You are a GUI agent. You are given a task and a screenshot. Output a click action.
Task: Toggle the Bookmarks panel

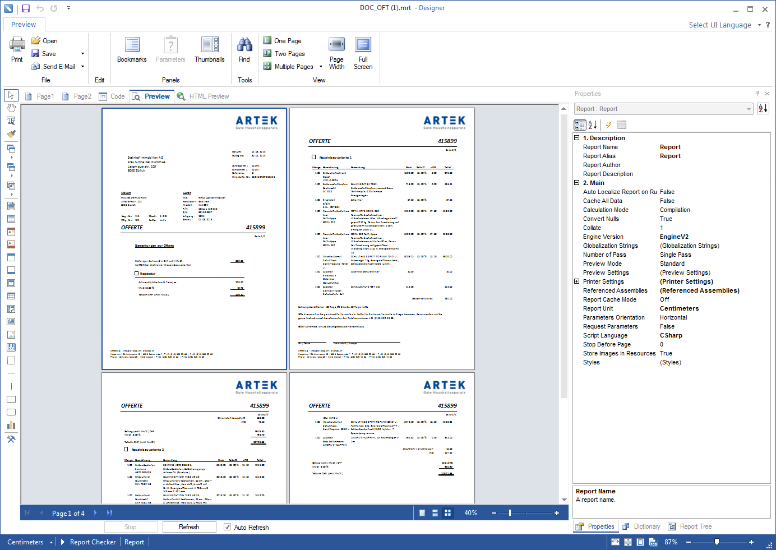click(132, 50)
